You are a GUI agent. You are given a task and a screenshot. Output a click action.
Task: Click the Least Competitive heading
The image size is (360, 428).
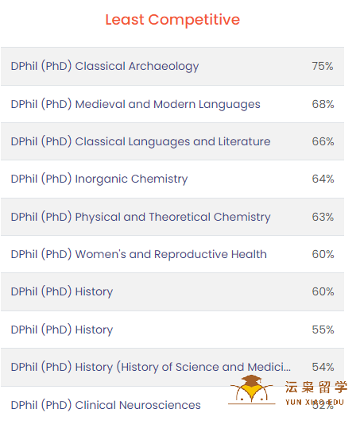tap(172, 20)
